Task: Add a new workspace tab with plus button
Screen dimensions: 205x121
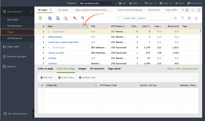Action: click(x=187, y=10)
